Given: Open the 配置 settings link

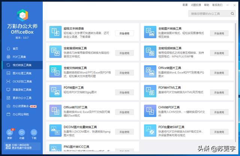Looking at the screenshot, I should [x=185, y=5].
